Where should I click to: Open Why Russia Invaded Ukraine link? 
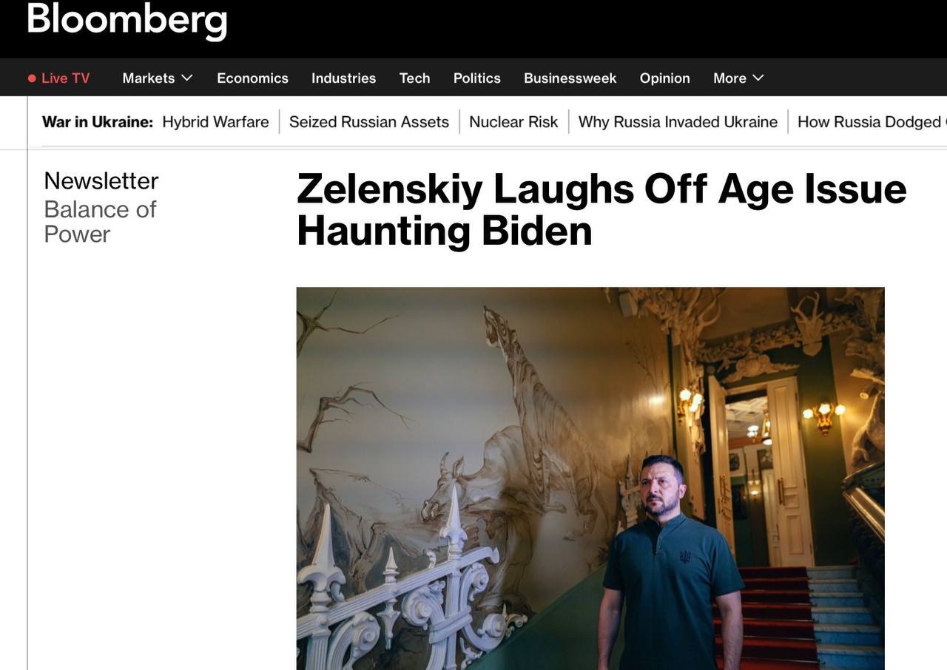(678, 122)
